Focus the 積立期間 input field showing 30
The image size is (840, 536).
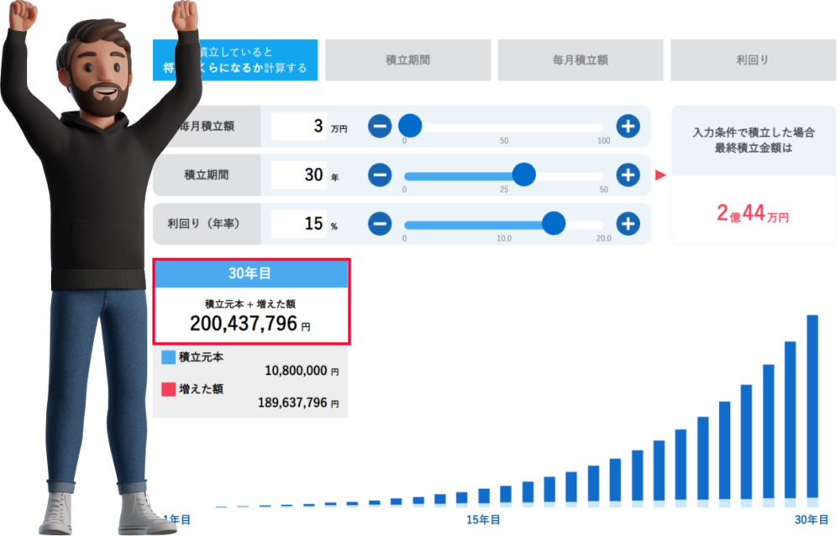[x=299, y=175]
